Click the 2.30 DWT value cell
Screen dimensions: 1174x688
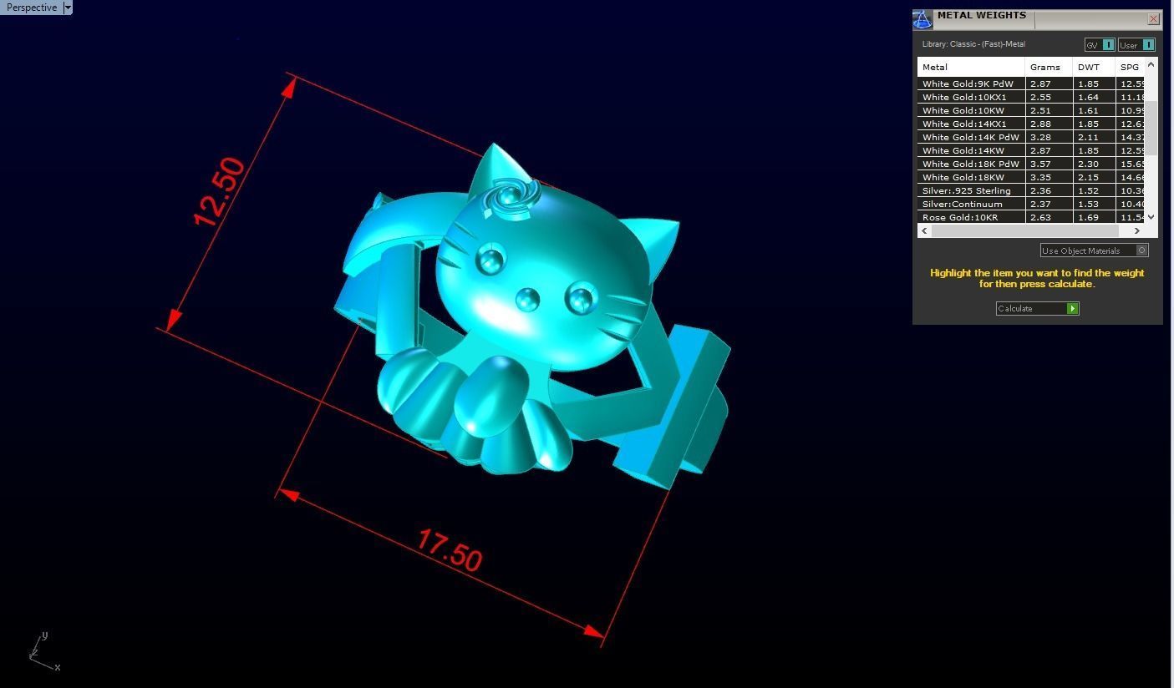point(1094,164)
